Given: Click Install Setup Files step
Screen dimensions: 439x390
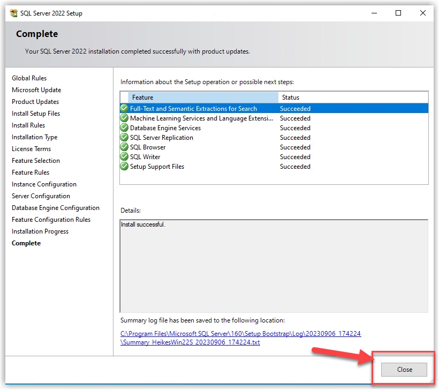Looking at the screenshot, I should 36,114.
